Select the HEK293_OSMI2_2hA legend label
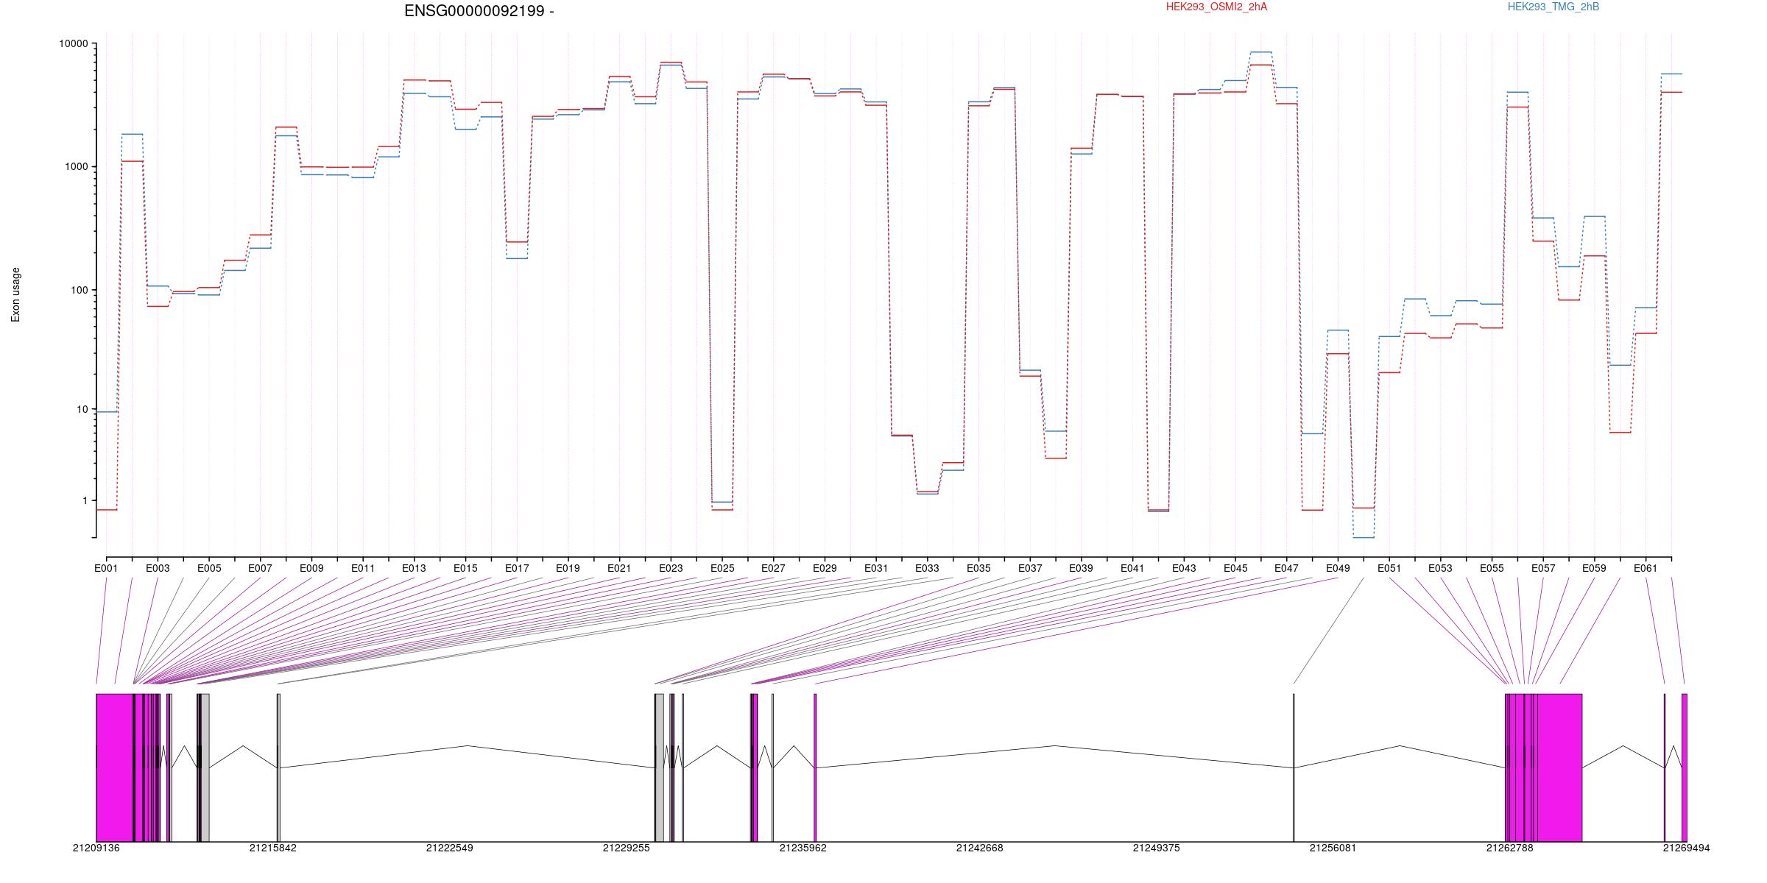Viewport: 1767px width, 883px height. click(1216, 7)
